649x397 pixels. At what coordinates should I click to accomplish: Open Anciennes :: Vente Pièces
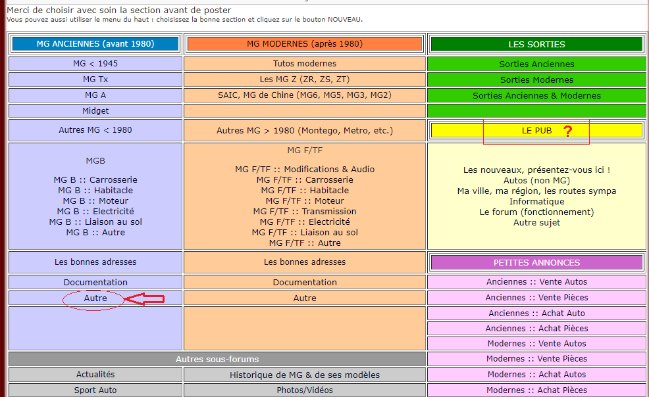[536, 298]
